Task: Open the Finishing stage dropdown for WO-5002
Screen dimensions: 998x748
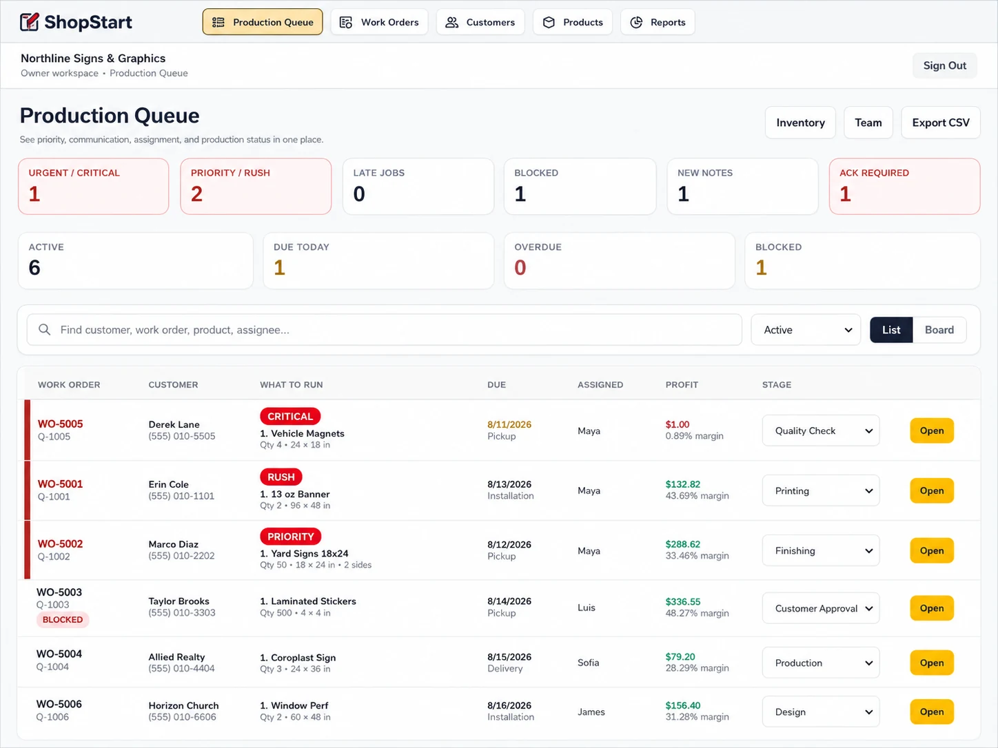Action: [821, 550]
